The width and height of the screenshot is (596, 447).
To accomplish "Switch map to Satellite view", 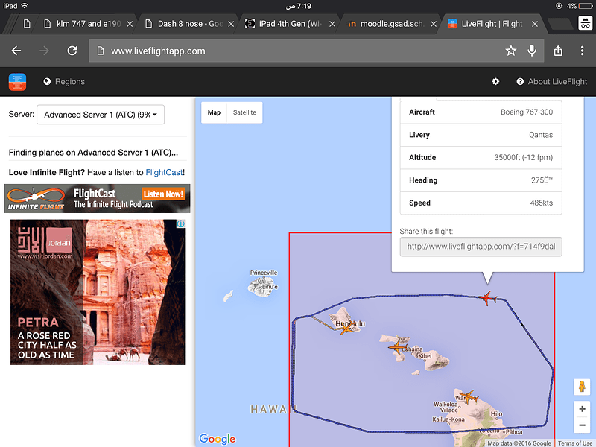I will pyautogui.click(x=244, y=112).
